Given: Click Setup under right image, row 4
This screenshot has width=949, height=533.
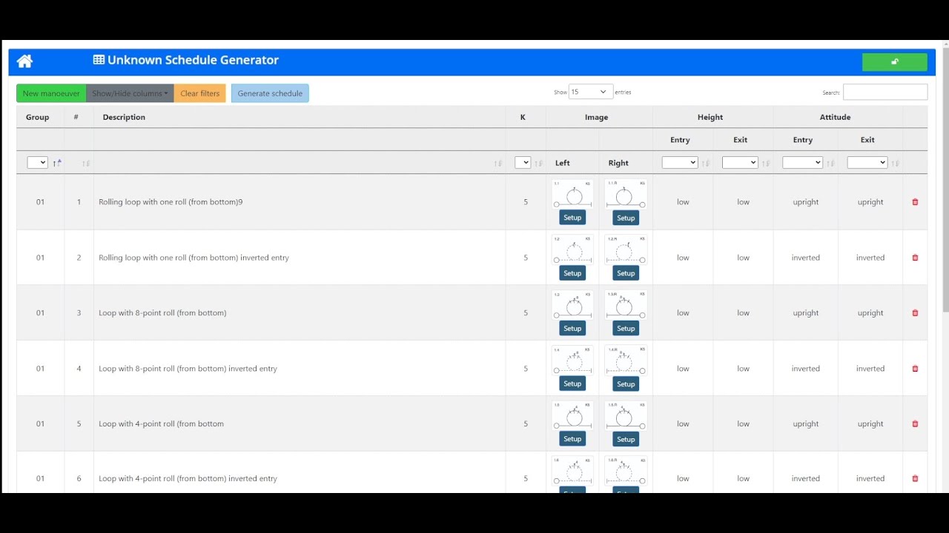Looking at the screenshot, I should point(626,383).
